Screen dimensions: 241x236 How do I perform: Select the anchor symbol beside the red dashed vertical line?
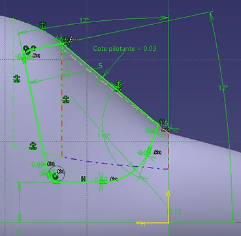coord(65,99)
